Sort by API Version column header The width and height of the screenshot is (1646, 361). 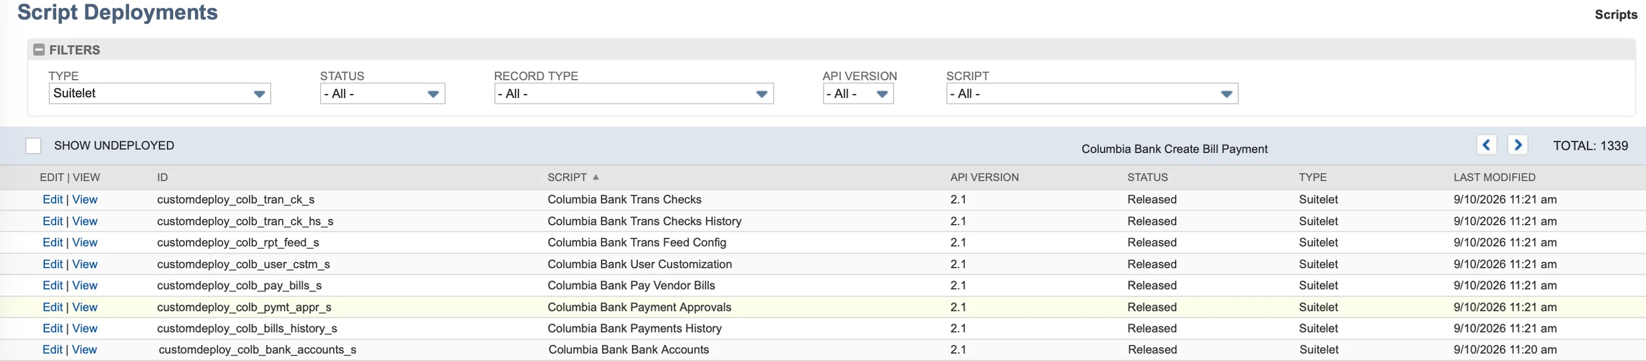click(x=984, y=177)
